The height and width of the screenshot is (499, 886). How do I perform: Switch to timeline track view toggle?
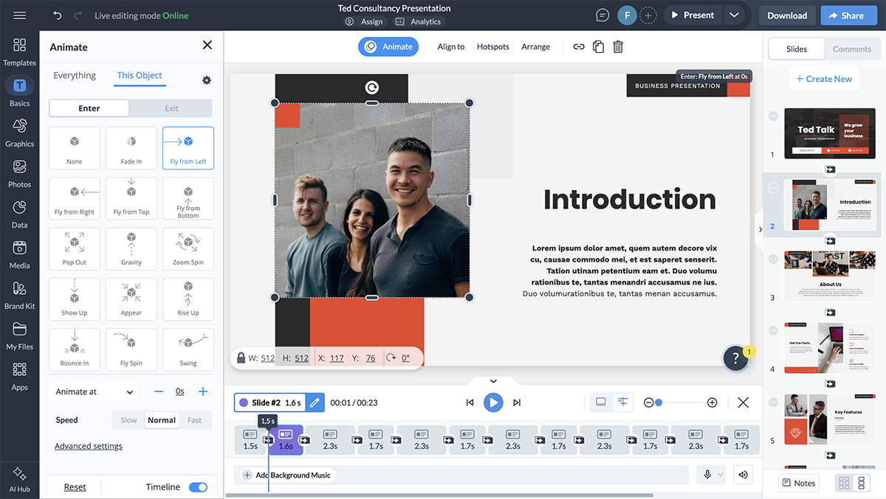pyautogui.click(x=623, y=402)
